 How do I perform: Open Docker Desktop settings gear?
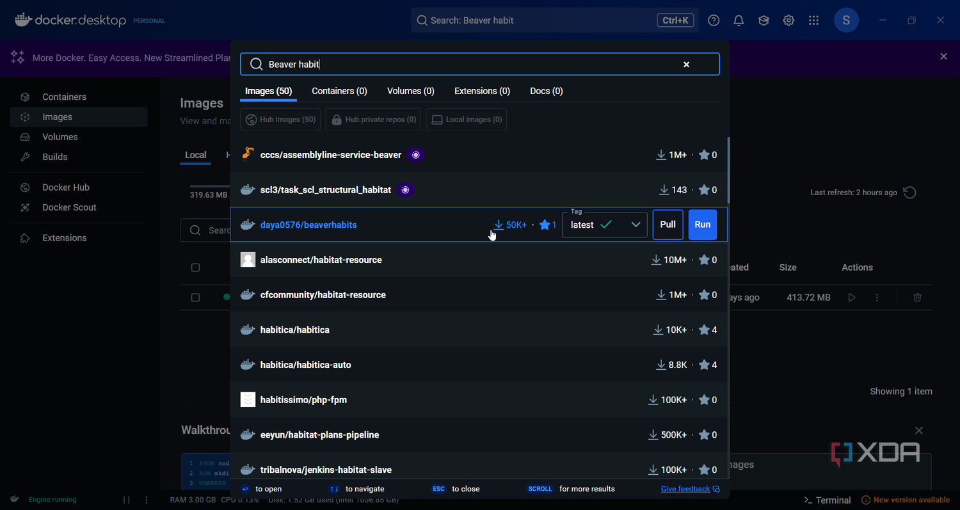point(788,20)
